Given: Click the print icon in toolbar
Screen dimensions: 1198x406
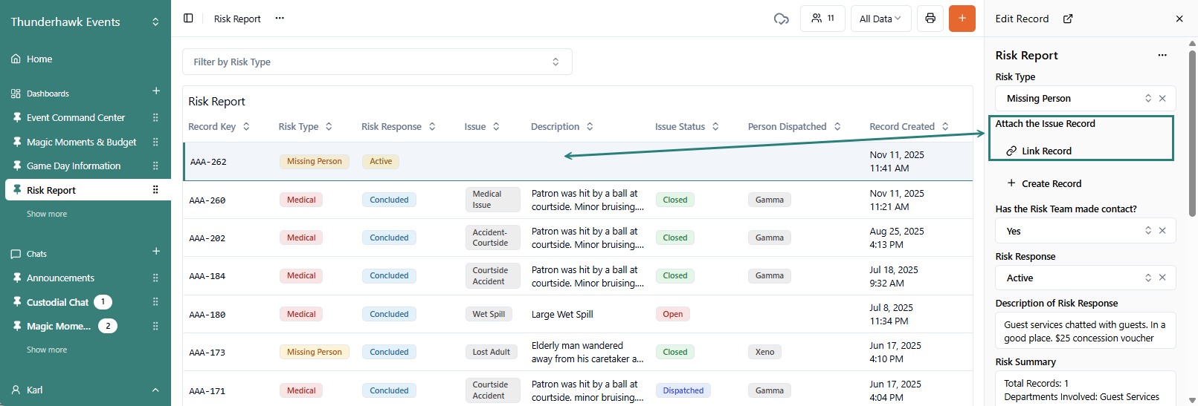Looking at the screenshot, I should click(x=930, y=19).
